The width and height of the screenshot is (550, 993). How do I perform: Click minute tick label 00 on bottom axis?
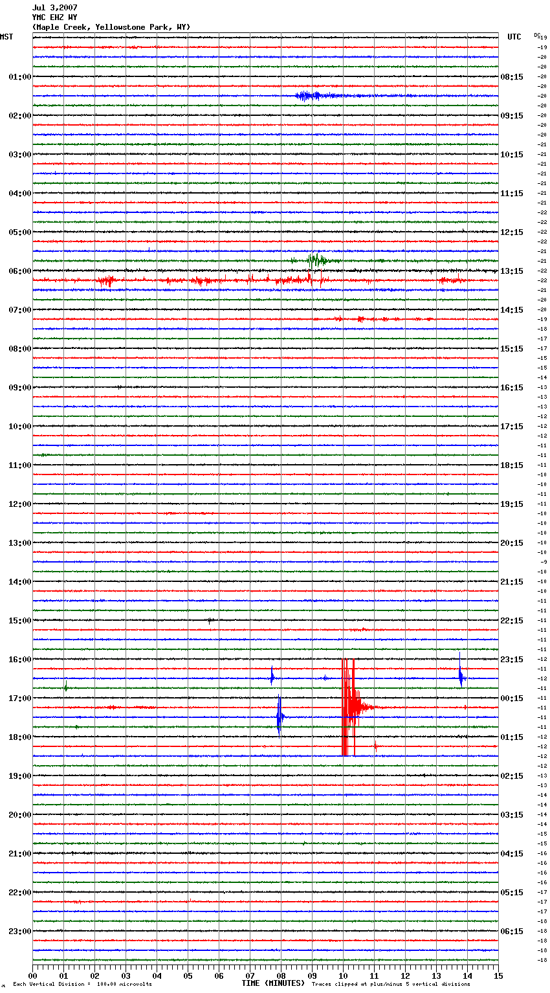[x=33, y=976]
